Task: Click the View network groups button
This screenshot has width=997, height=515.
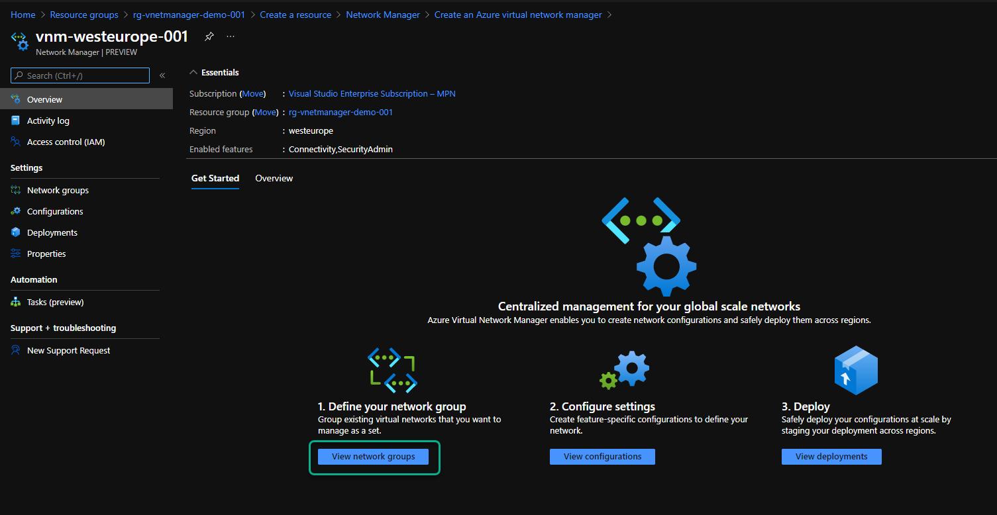Action: [373, 456]
